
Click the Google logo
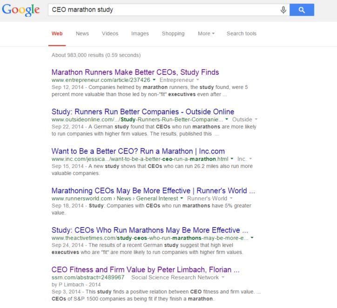click(21, 10)
